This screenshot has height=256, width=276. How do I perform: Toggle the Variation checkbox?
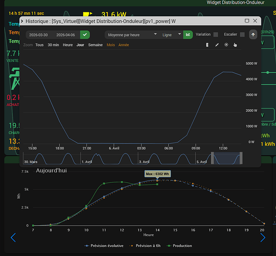(x=216, y=34)
